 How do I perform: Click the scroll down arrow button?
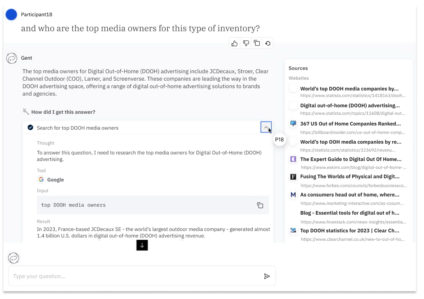click(142, 245)
